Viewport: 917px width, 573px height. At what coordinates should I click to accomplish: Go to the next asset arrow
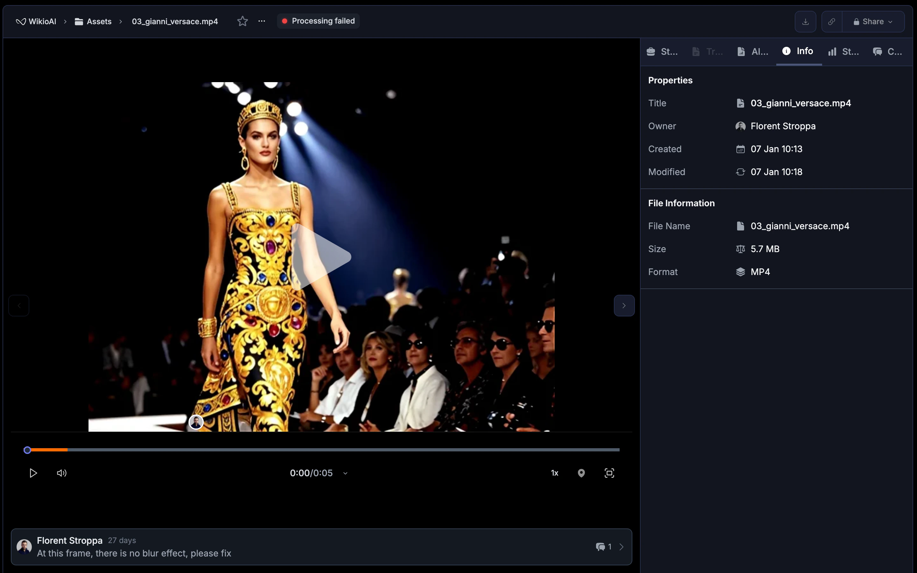pos(624,306)
